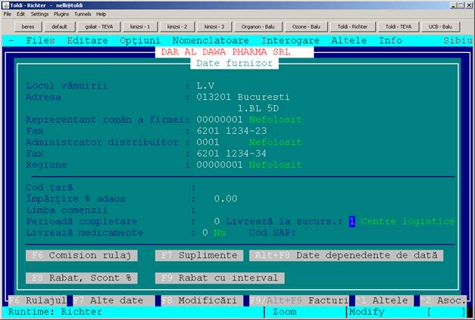475x320 pixels.
Task: Click Runtime: Richter in status bar
Action: click(55, 312)
